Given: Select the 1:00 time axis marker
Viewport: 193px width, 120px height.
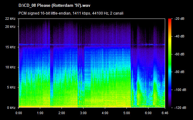Looking at the screenshot, I should [x=40, y=113].
